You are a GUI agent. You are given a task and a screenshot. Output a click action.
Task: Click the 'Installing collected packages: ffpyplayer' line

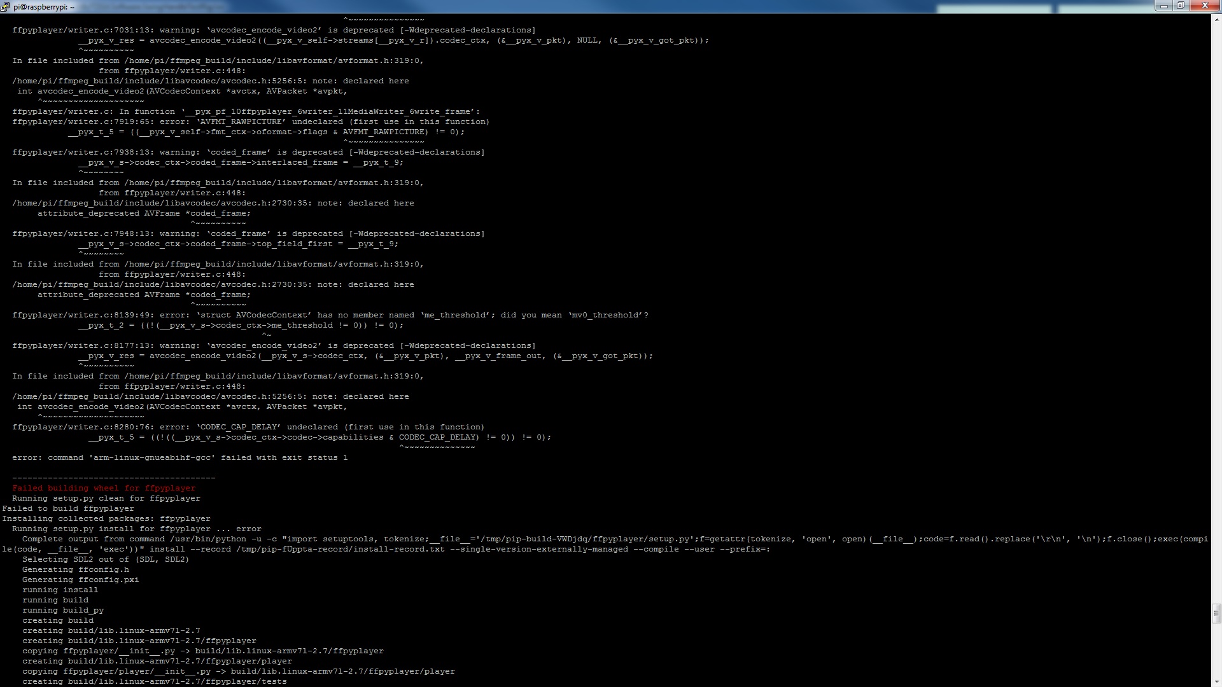point(106,518)
